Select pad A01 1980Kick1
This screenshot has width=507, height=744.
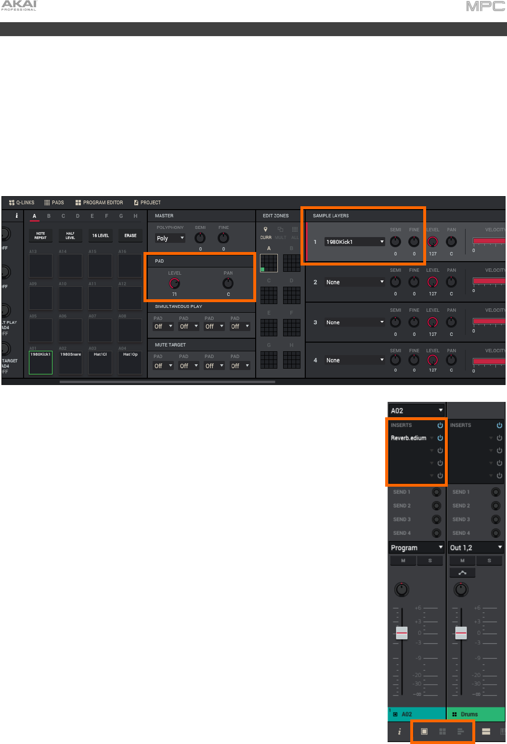[x=40, y=362]
